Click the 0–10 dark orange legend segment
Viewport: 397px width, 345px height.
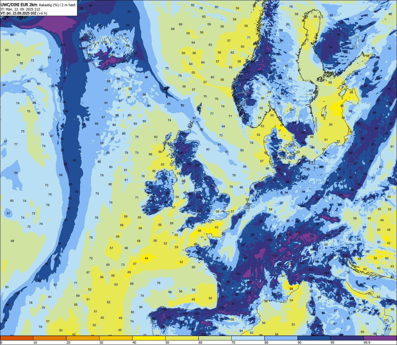[17, 338]
